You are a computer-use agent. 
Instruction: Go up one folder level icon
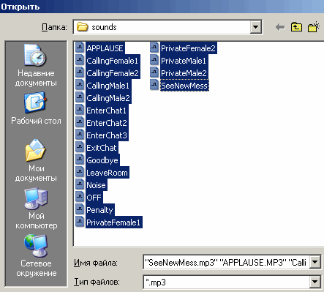pos(296,27)
